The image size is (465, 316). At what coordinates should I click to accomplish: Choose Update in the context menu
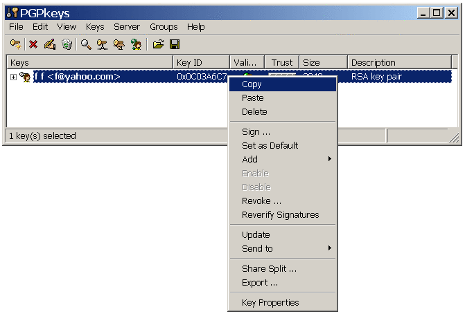click(283, 234)
